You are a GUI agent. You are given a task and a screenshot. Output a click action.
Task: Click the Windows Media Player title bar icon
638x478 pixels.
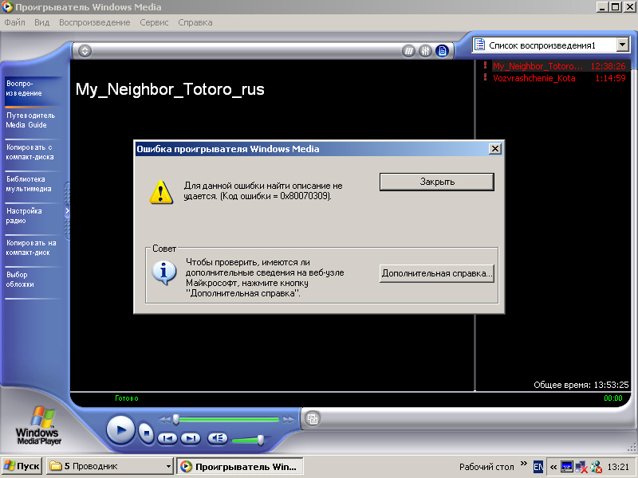pyautogui.click(x=7, y=7)
